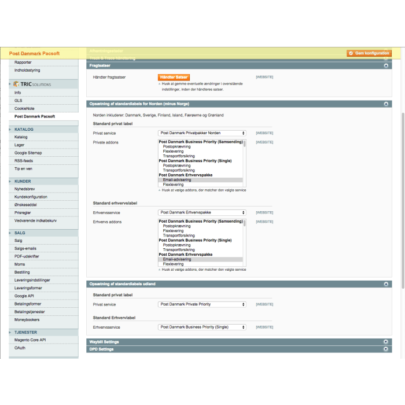The height and width of the screenshot is (405, 405).
Task: Open Nyhedsbrev settings
Action: coord(24,189)
